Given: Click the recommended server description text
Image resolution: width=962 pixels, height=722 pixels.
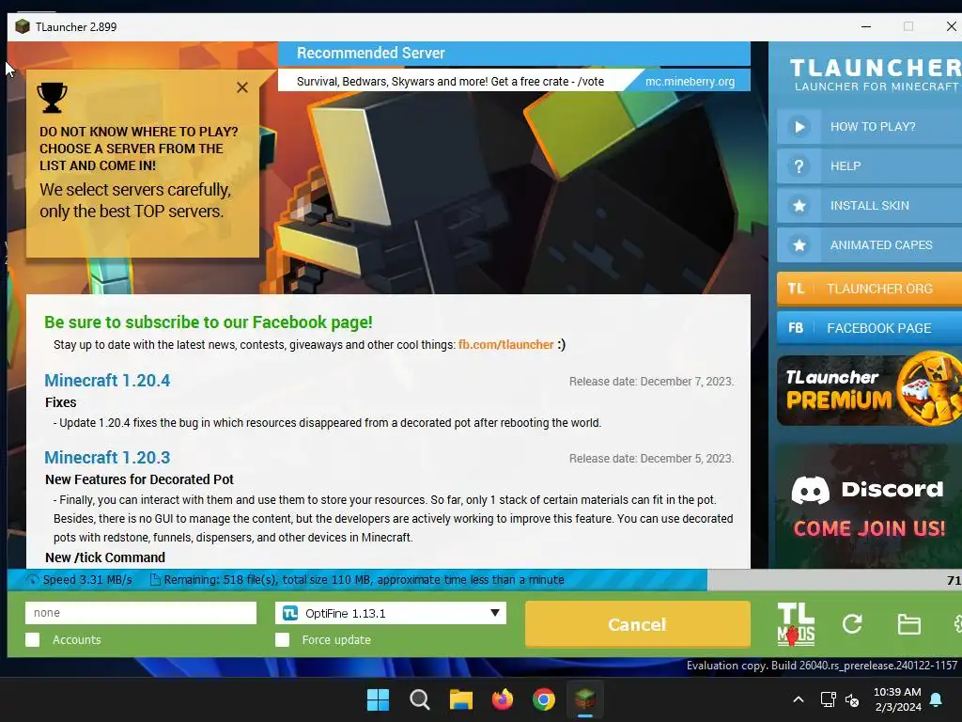Looking at the screenshot, I should pyautogui.click(x=450, y=82).
